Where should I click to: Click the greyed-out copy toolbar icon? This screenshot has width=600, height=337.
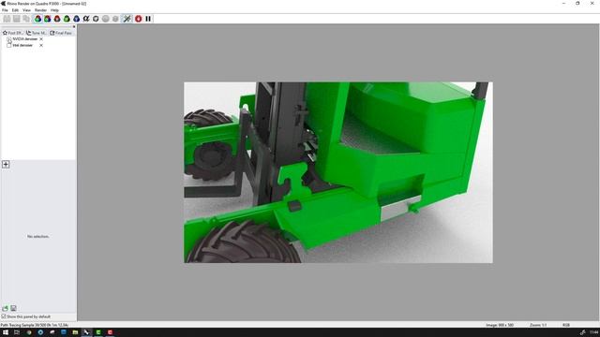pyautogui.click(x=26, y=19)
